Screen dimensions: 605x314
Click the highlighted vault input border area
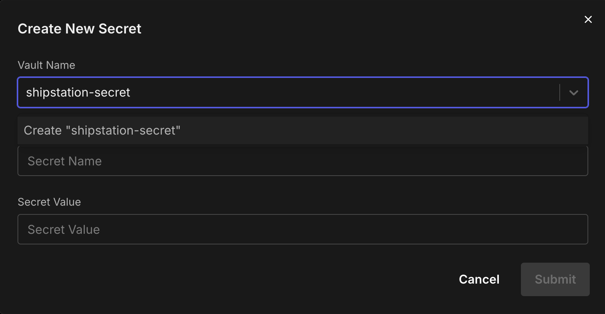point(266,92)
